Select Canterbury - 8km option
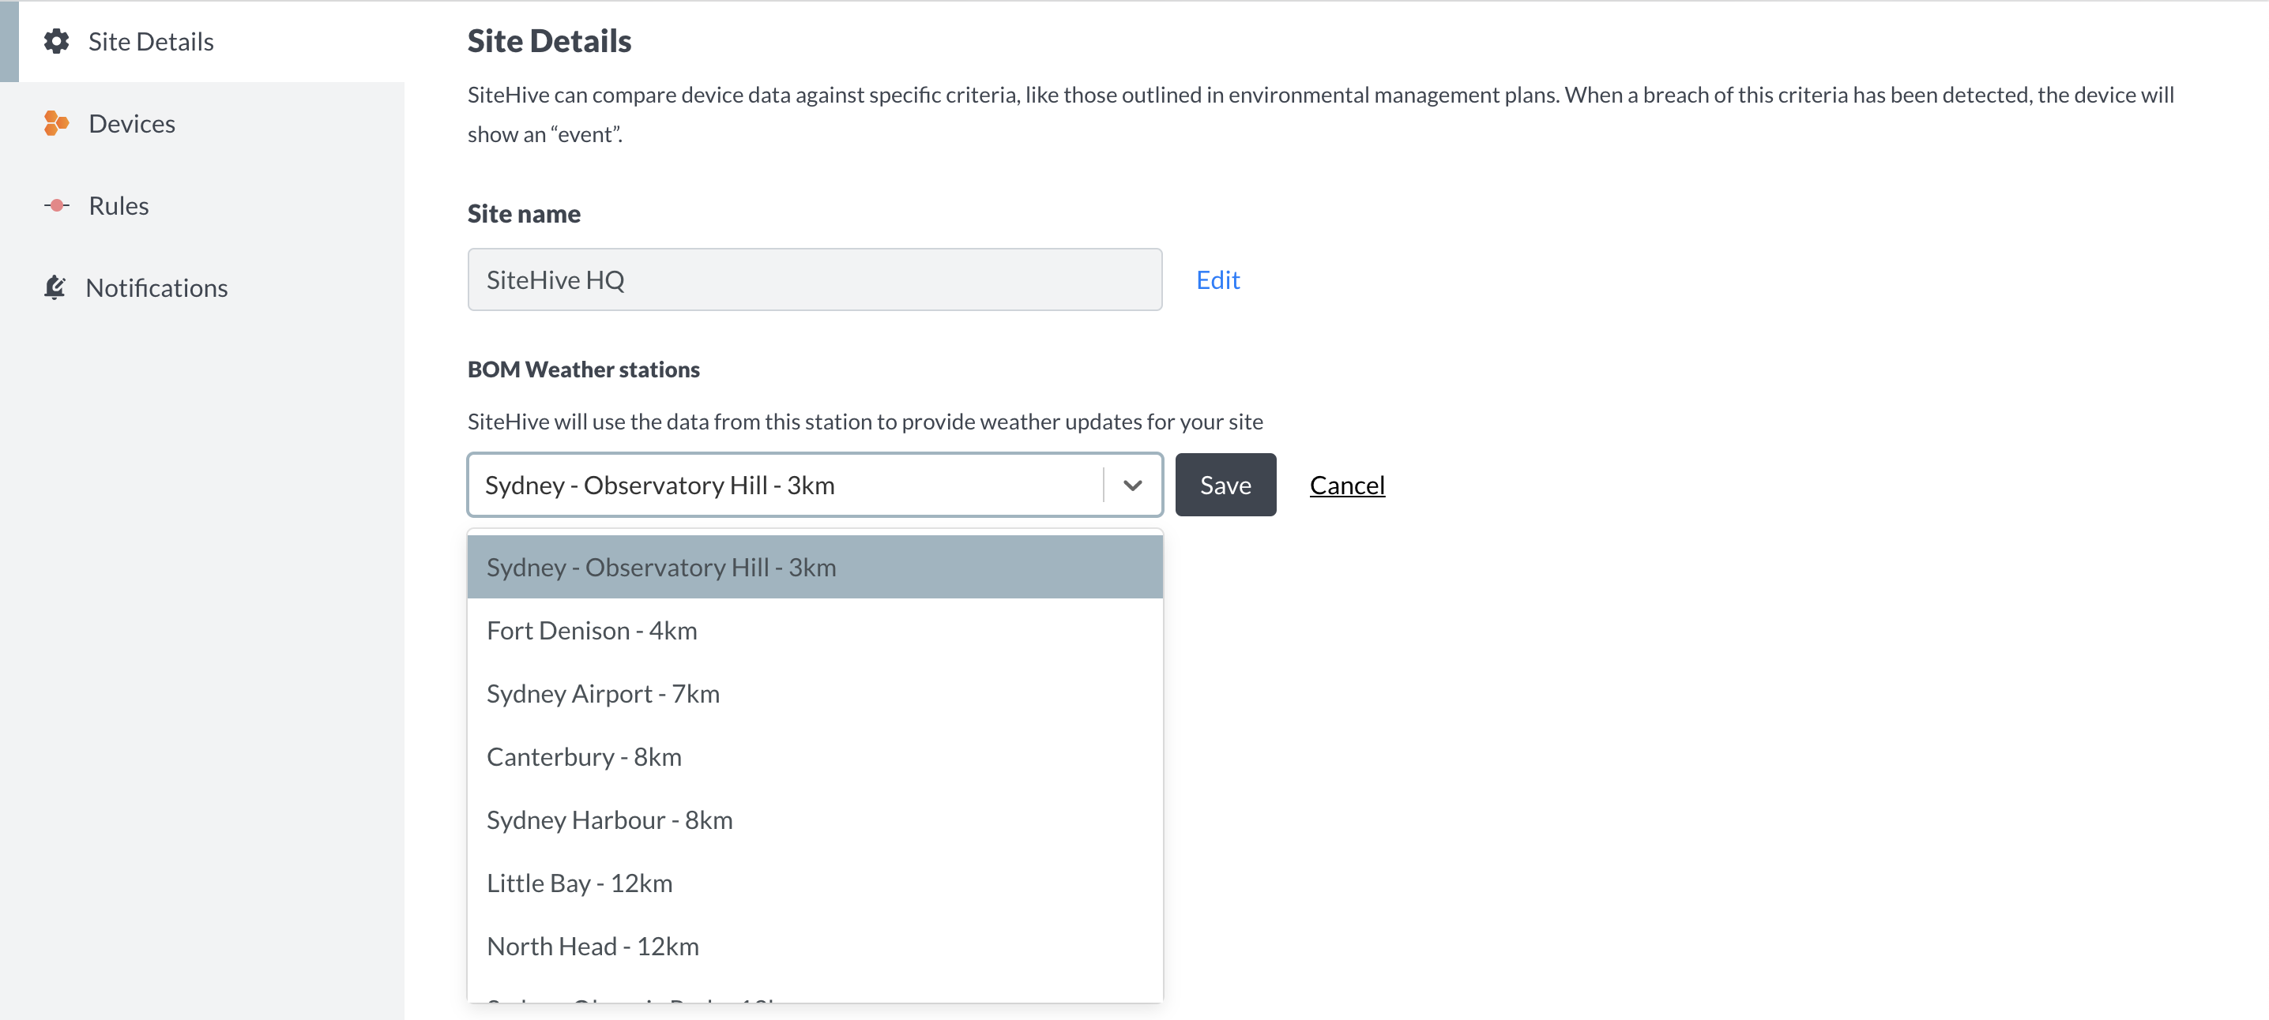 (815, 757)
